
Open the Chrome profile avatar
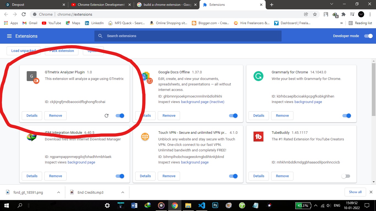(361, 14)
